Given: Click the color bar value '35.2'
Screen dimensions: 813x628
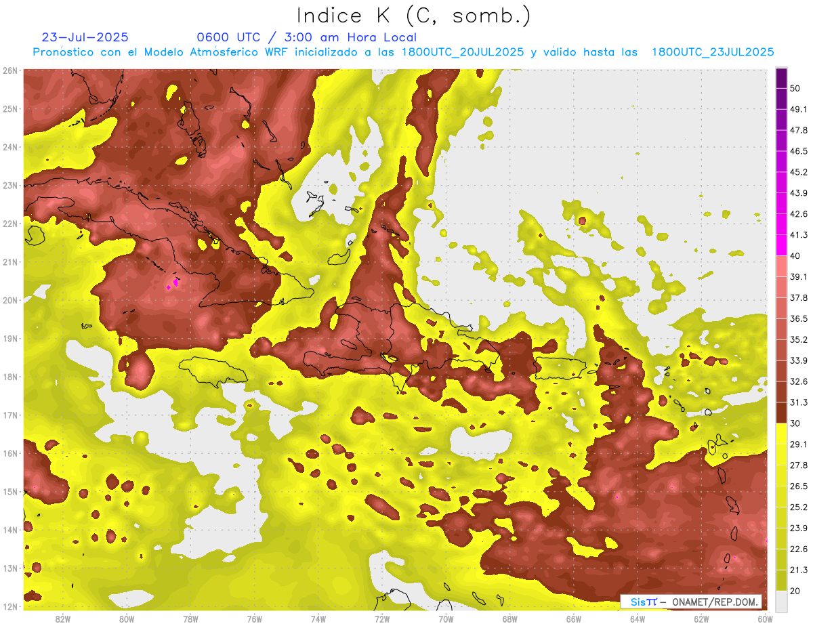Looking at the screenshot, I should point(799,339).
